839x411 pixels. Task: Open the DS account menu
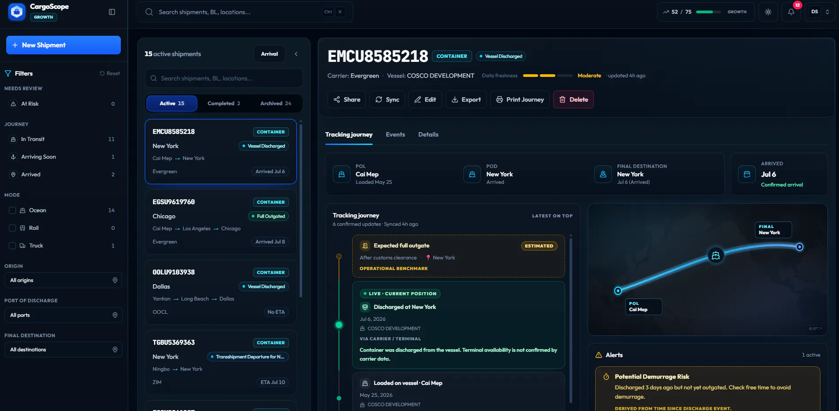click(820, 12)
